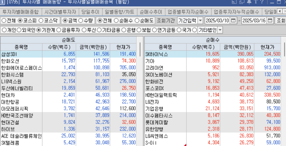Click 순매수 table's 종목명 column header
This screenshot has width=286, height=146.
tap(166, 47)
